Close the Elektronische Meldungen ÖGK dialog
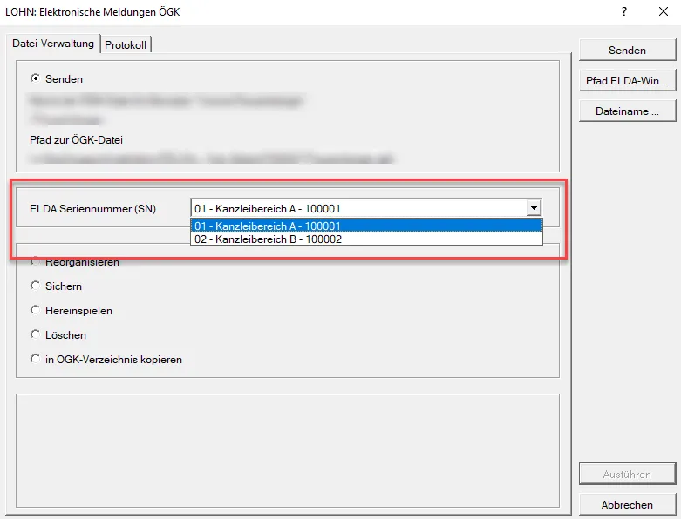681x519 pixels. pyautogui.click(x=664, y=11)
